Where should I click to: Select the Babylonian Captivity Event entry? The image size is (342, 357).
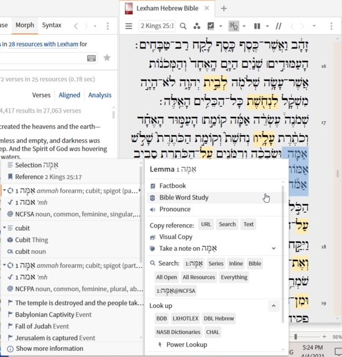pyautogui.click(x=72, y=315)
